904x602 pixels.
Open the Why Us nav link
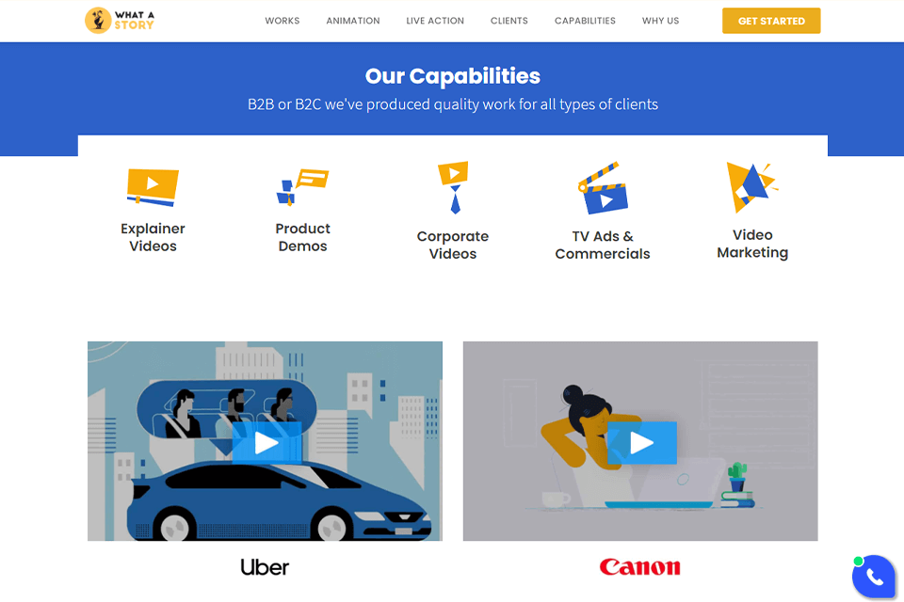661,21
